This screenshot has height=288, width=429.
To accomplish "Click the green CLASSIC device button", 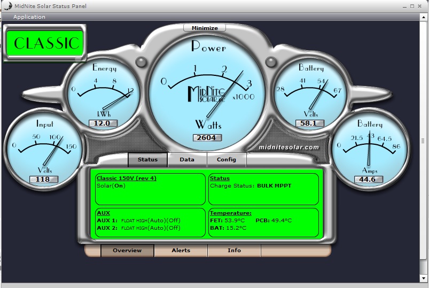I will (45, 43).
